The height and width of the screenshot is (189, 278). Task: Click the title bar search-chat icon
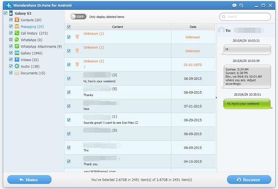coord(241,6)
